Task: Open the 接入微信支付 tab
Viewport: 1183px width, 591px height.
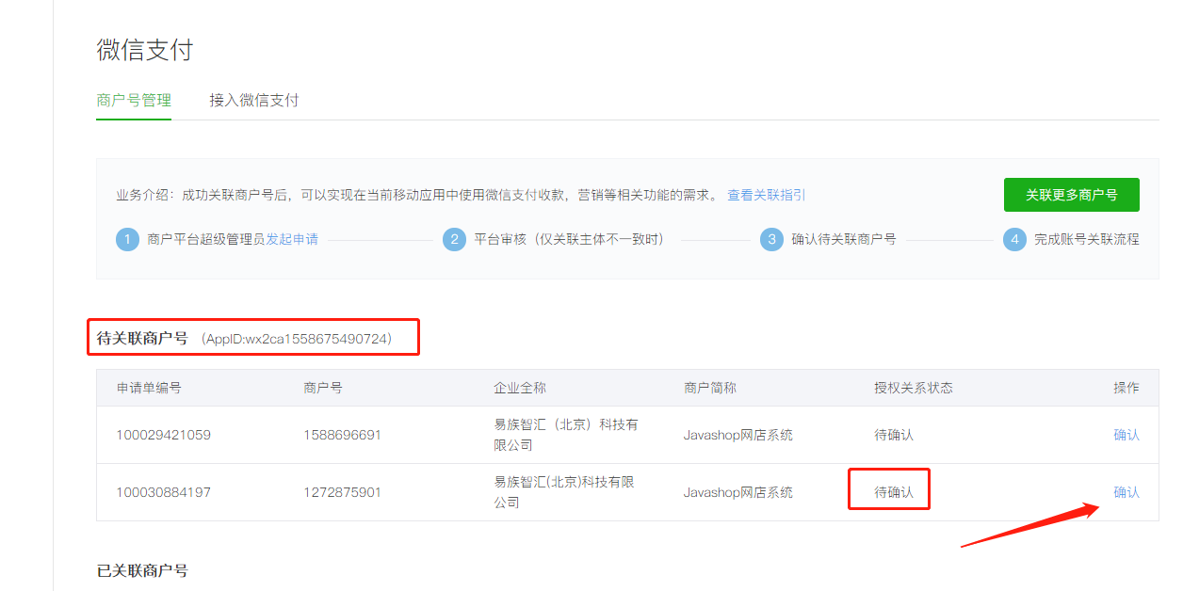Action: tap(254, 100)
